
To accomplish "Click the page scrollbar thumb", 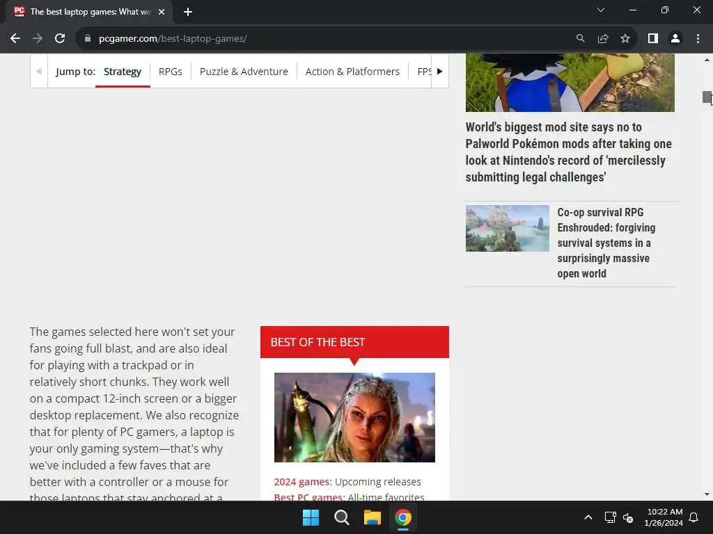I will pos(707,97).
